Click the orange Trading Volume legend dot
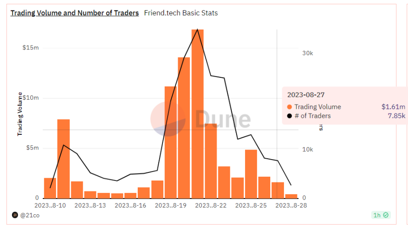Viewport: 408px width, 228px height. (290, 107)
